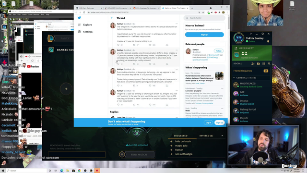Open Friend Requests in League client
The image size is (307, 173).
click(x=251, y=71)
